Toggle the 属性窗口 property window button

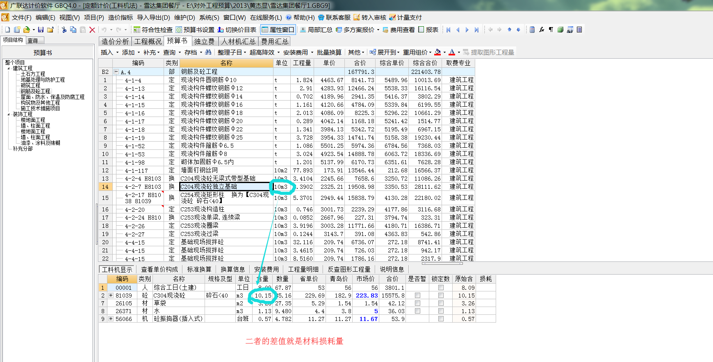[x=278, y=30]
